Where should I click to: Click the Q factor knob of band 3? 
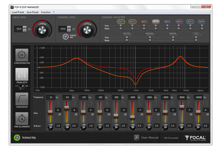tap(83, 127)
